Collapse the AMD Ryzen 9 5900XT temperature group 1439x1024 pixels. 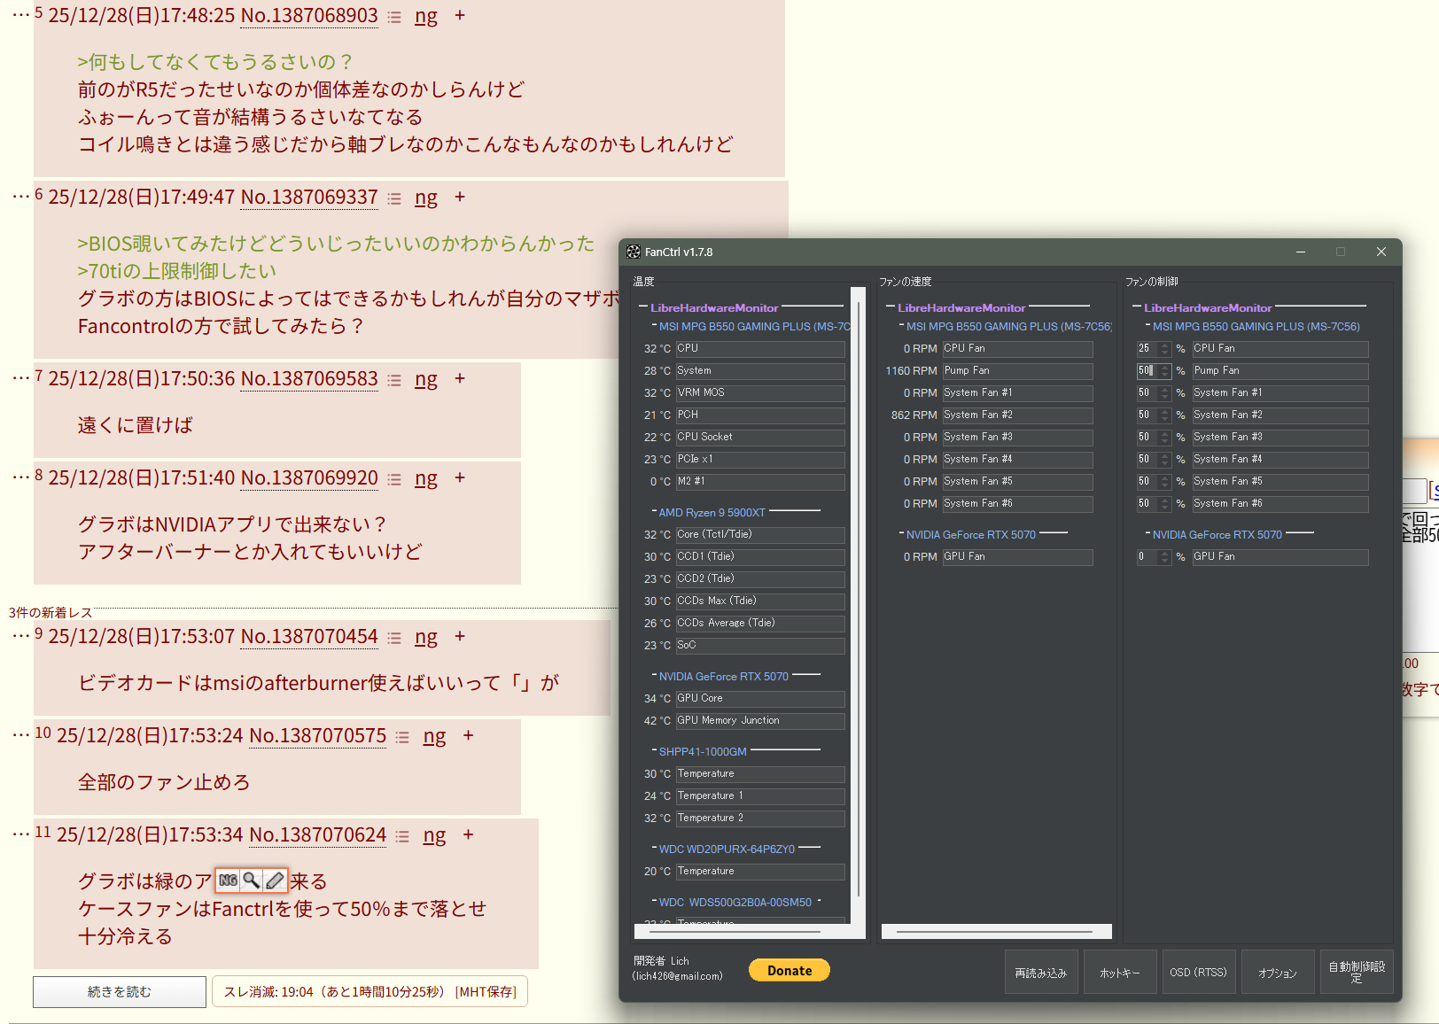654,512
